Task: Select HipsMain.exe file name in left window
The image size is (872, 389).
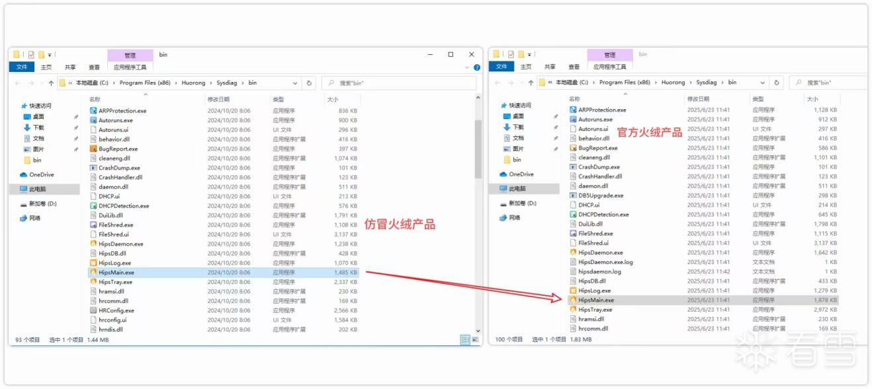Action: [x=116, y=272]
